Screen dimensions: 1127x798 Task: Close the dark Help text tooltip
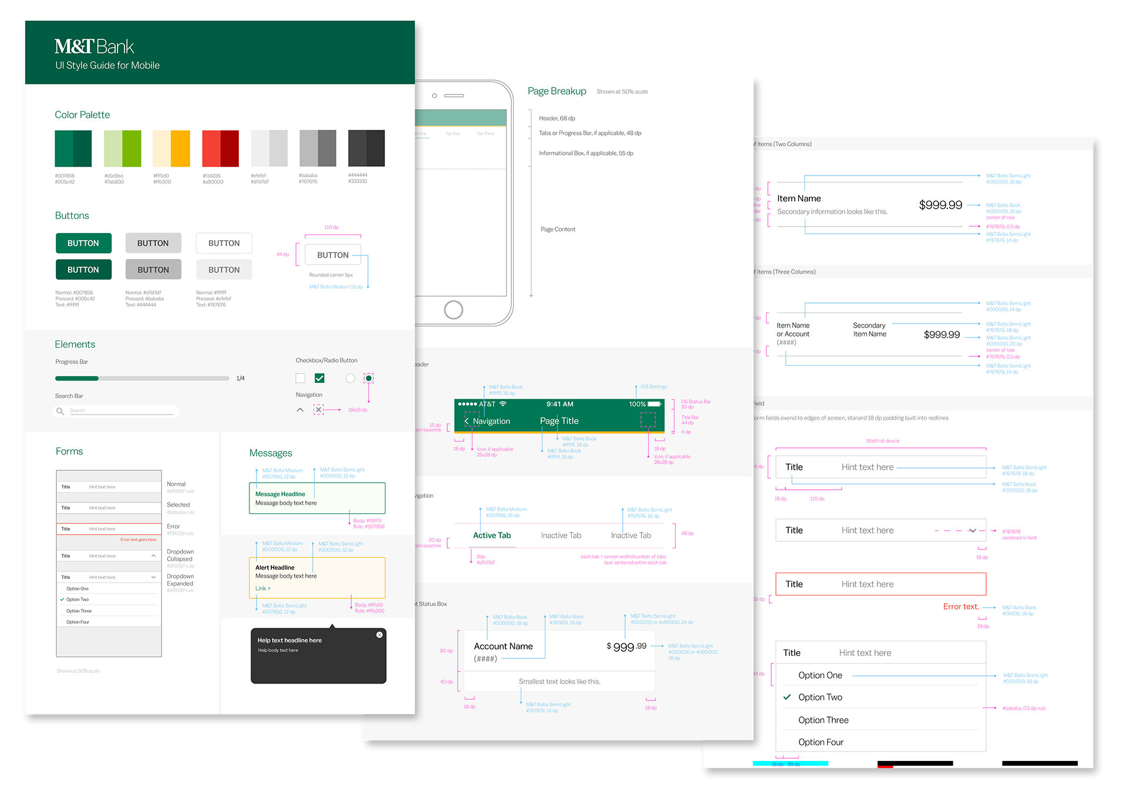[379, 635]
